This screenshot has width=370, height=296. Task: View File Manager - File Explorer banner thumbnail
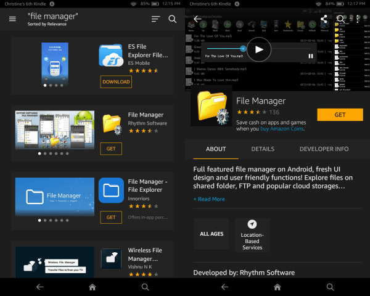[x=55, y=197]
